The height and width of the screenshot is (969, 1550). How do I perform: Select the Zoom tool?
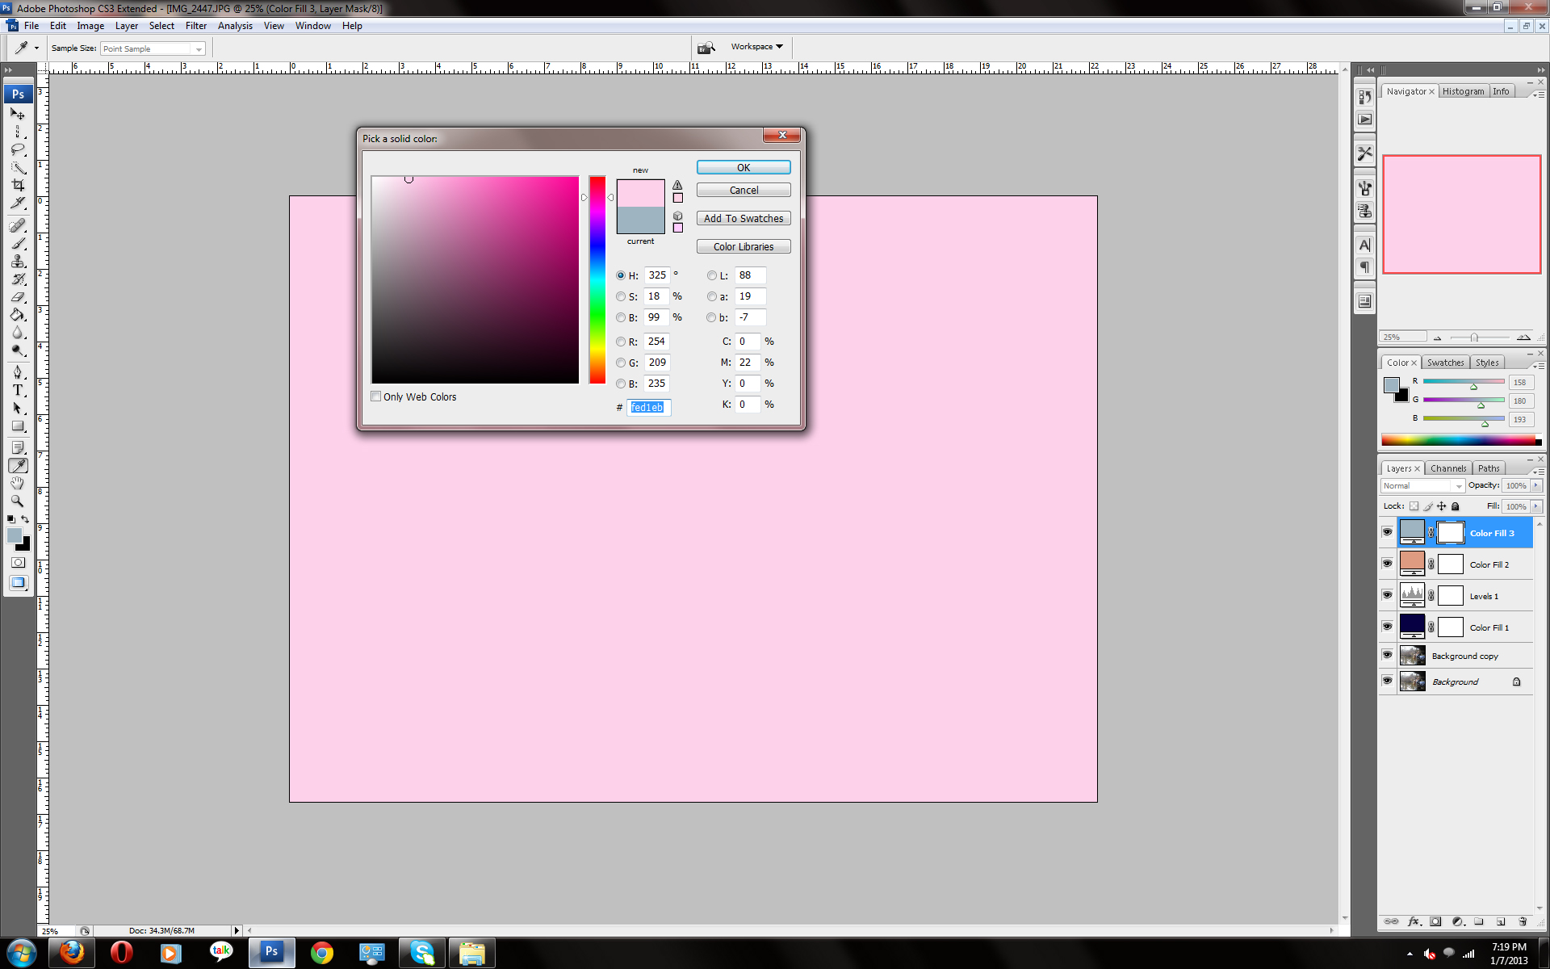[18, 501]
